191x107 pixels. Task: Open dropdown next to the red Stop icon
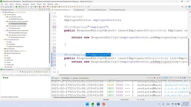click(x=46, y=7)
